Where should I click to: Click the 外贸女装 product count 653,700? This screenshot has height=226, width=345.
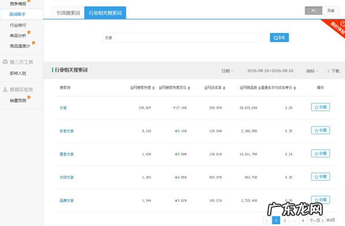[251, 177]
